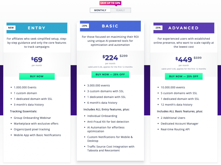This screenshot has height=165, width=221.
Task: Click Buy Now on the Entry plan
Action: [x=37, y=76]
